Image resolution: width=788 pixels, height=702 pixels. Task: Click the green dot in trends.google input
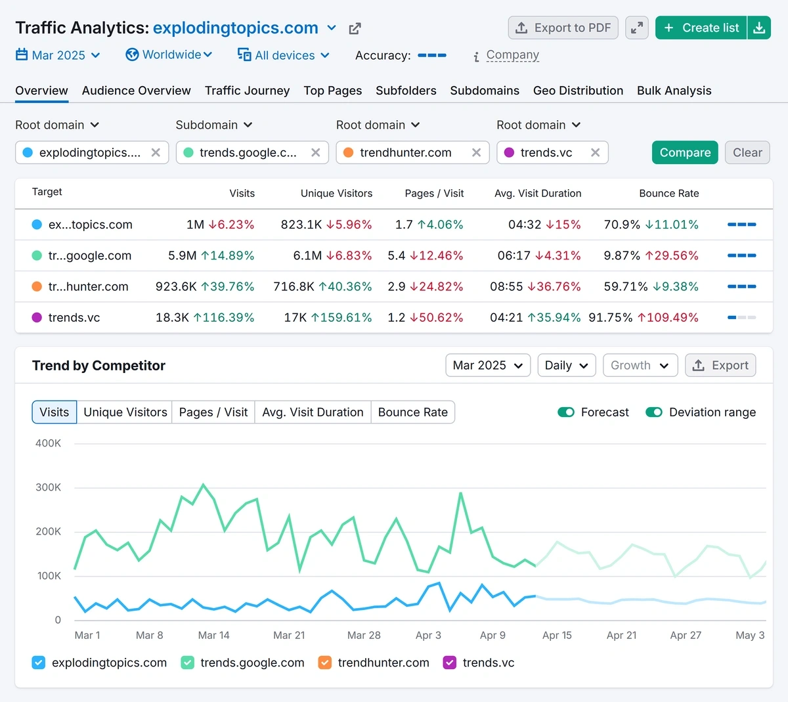coord(188,152)
